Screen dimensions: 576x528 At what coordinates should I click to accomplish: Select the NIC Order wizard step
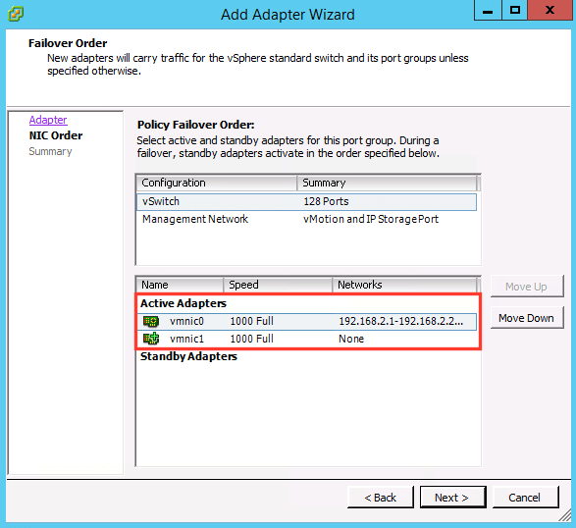point(56,135)
